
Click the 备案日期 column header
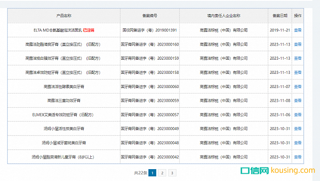280,16
